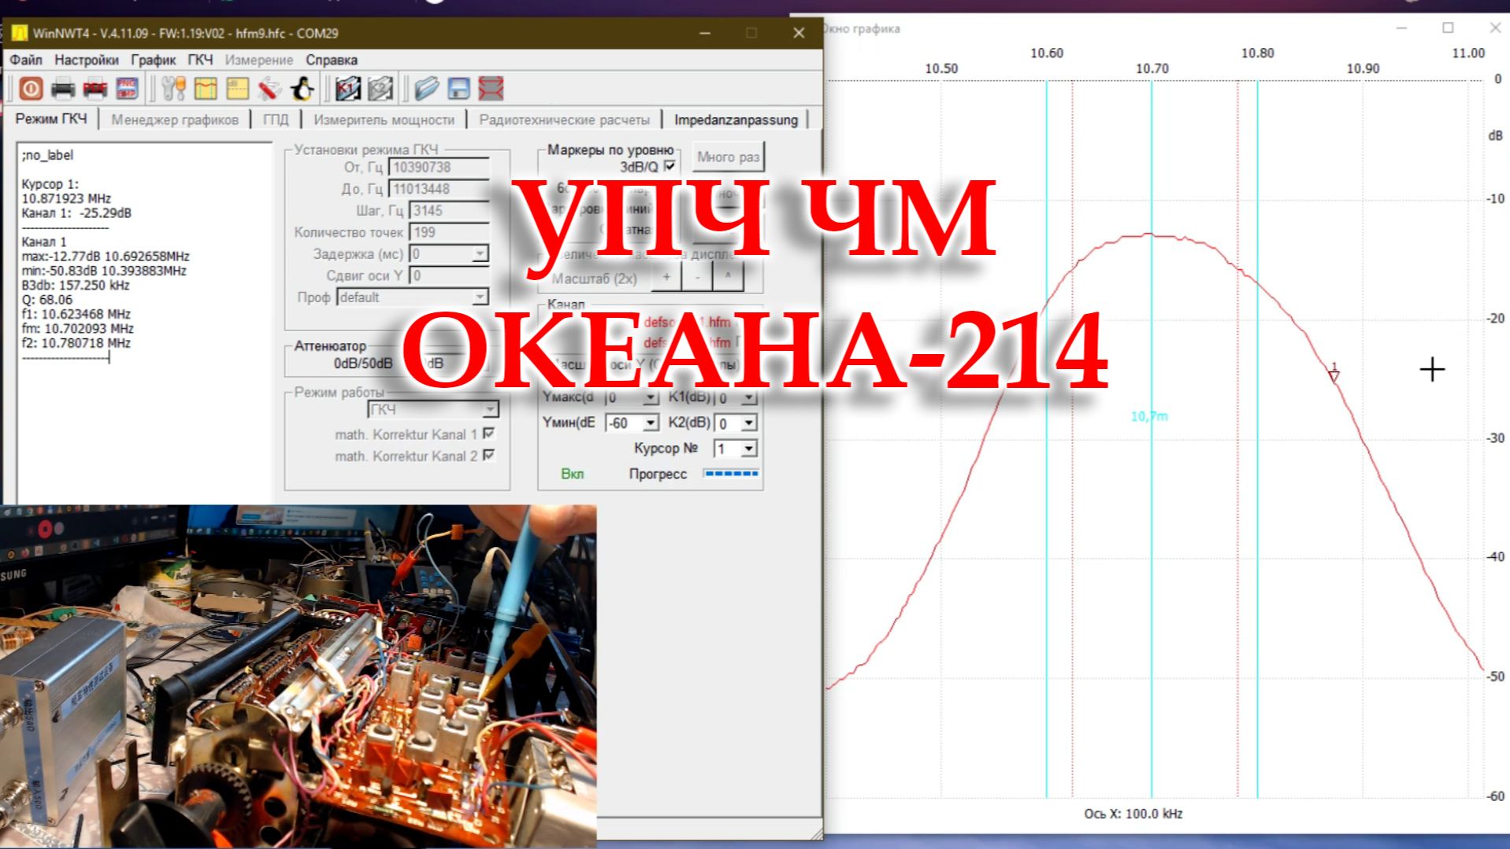
Task: Open the График menu
Action: coord(154,60)
